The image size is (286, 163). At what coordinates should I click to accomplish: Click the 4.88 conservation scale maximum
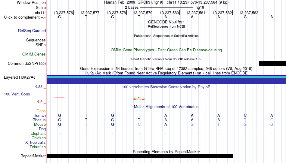coord(39,87)
